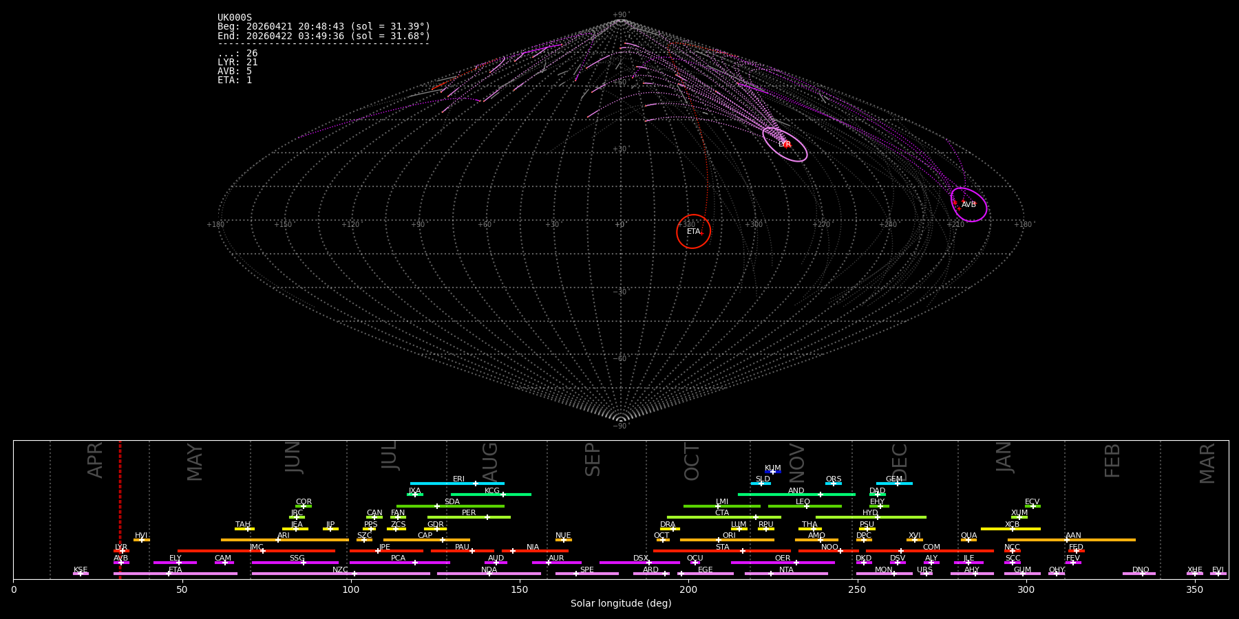1239x619 pixels.
Task: Click the Solar longitude axis label
Action: point(621,604)
